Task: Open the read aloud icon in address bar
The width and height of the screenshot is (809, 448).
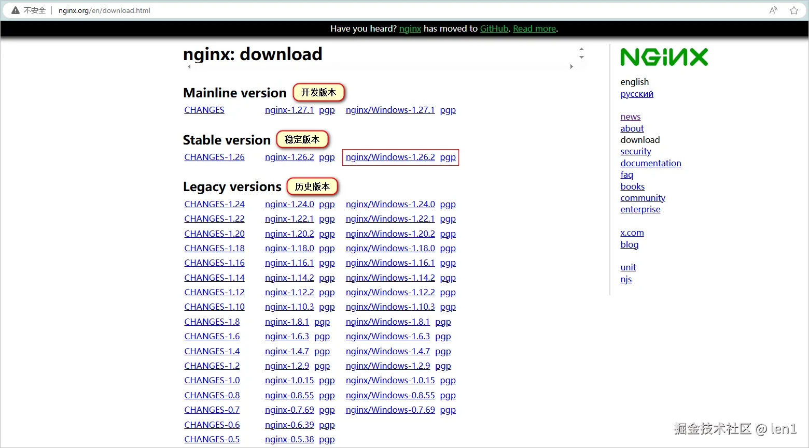Action: (x=773, y=10)
